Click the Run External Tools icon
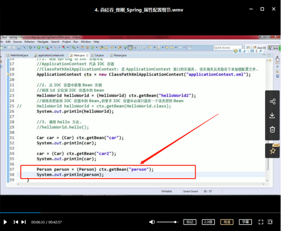The image size is (281, 231). [x=47, y=47]
